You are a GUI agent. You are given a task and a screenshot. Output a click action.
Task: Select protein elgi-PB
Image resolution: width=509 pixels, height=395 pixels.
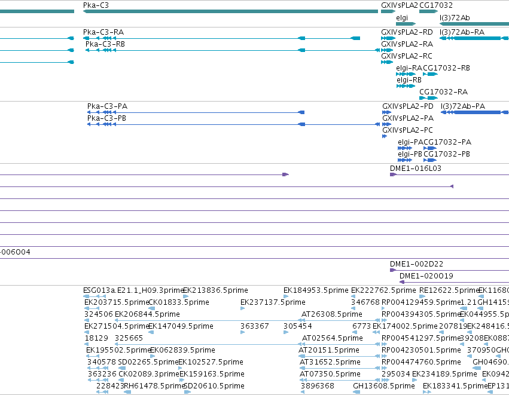tap(405, 160)
